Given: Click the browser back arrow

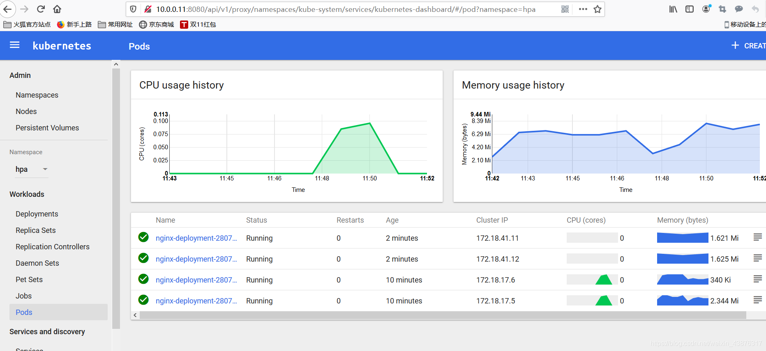Looking at the screenshot, I should pos(7,9).
